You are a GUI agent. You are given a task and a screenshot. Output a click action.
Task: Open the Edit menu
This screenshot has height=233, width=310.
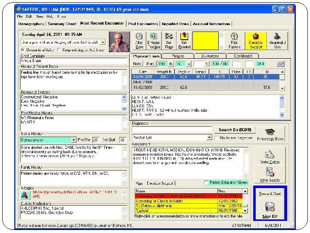[29, 16]
